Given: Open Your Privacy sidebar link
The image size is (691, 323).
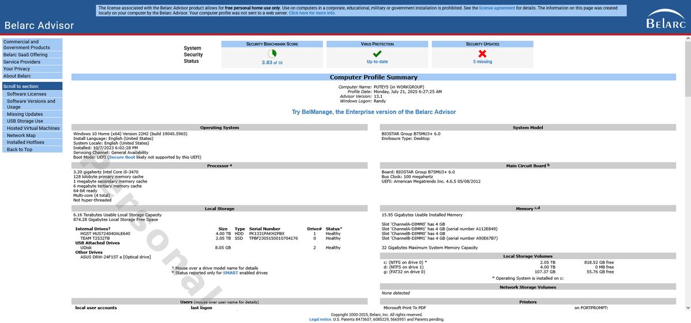Looking at the screenshot, I should 32,69.
